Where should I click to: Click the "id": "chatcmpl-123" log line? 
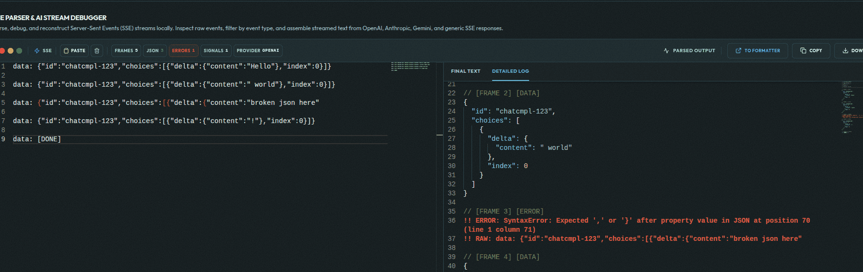click(x=513, y=112)
